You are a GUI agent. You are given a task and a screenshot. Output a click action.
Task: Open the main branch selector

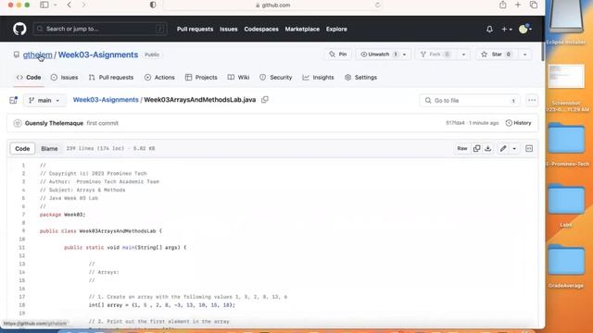tap(44, 101)
